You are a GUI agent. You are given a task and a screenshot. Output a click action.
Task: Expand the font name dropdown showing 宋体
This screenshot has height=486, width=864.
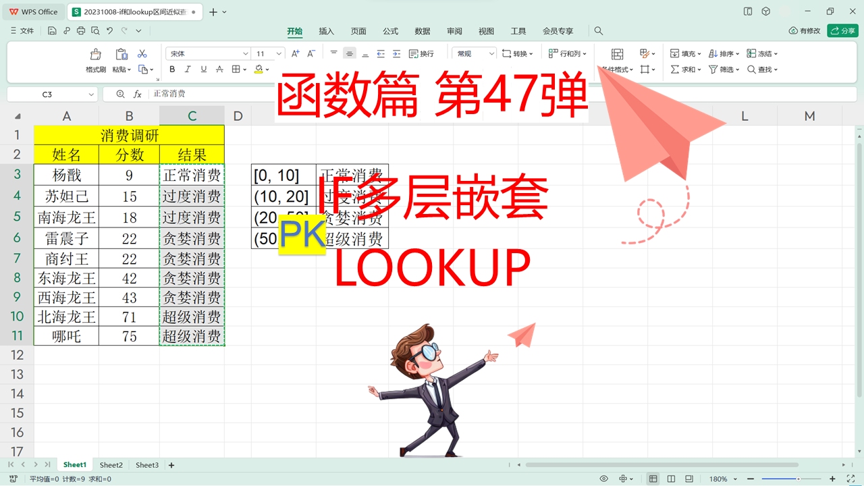point(246,53)
